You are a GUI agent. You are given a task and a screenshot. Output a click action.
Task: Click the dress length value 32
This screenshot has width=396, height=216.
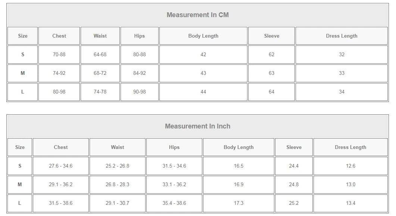coord(342,54)
